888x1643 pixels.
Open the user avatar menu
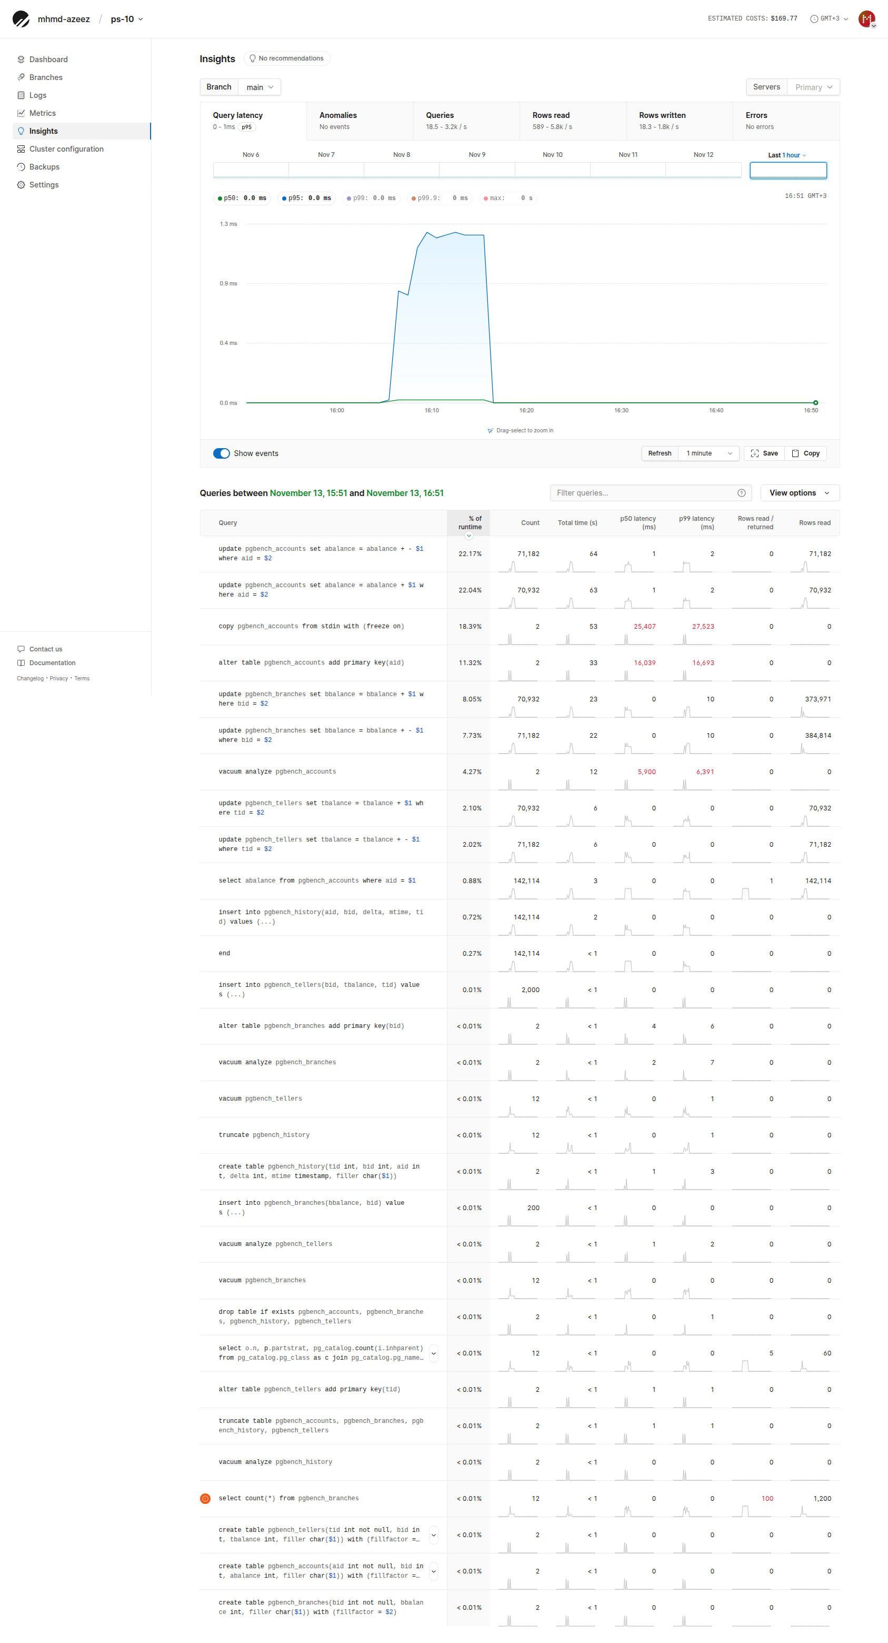(866, 18)
